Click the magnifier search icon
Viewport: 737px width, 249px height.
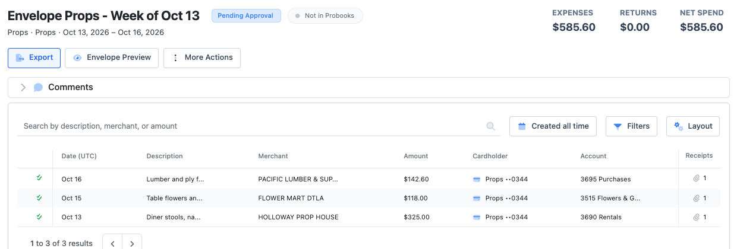coord(491,126)
